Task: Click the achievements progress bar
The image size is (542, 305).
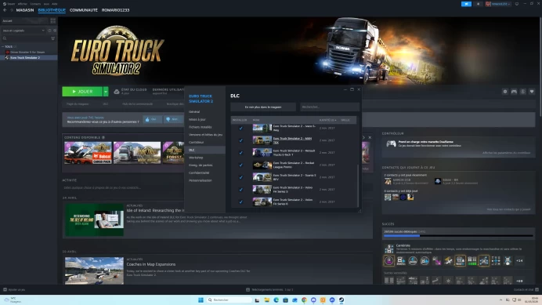Action: 458,236
